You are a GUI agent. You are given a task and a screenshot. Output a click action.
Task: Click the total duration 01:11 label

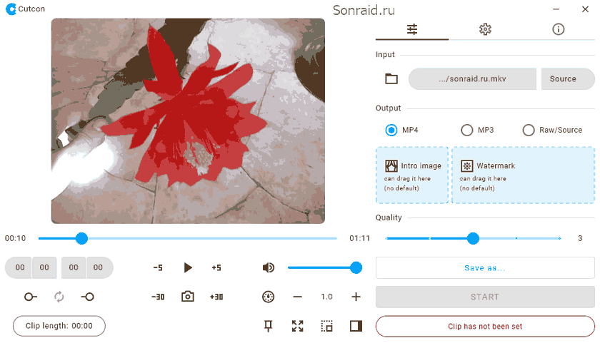[360, 238]
